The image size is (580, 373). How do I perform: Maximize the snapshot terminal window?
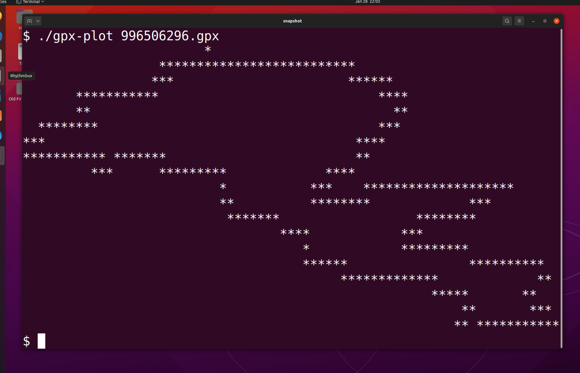coord(545,21)
